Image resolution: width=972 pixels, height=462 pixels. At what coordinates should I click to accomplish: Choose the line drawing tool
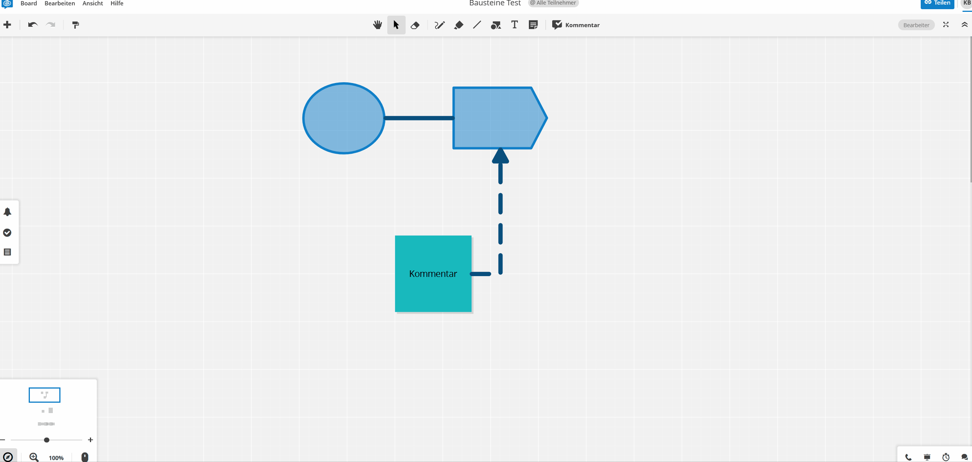(x=477, y=25)
